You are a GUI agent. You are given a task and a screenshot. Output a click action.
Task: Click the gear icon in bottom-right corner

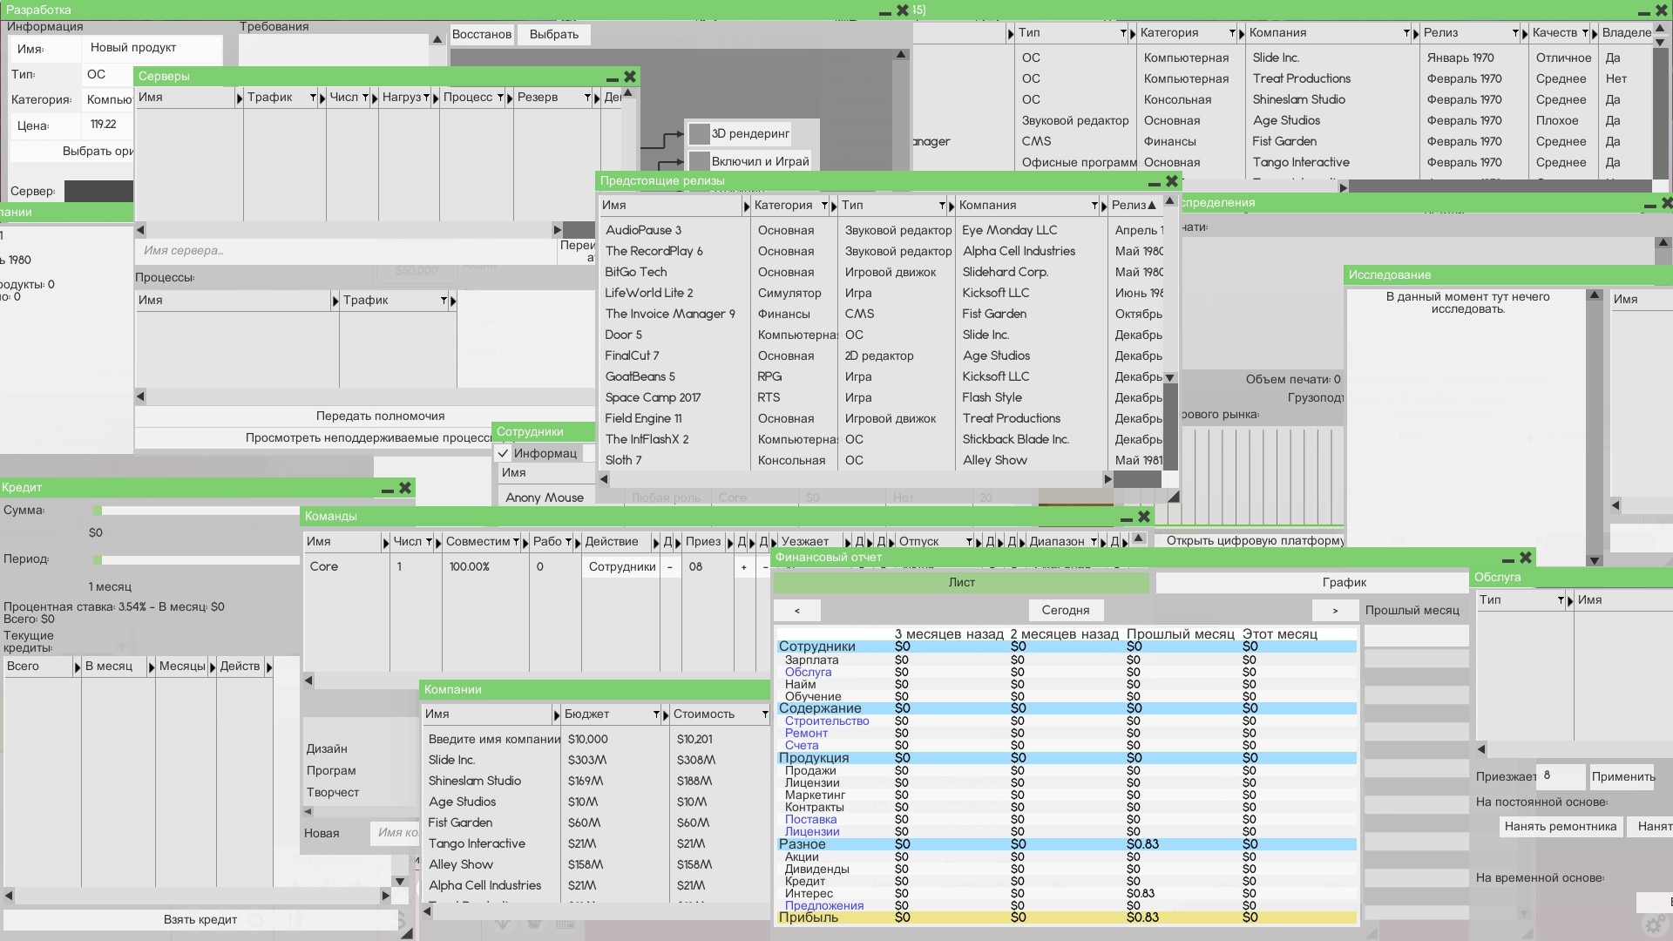pyautogui.click(x=1654, y=925)
